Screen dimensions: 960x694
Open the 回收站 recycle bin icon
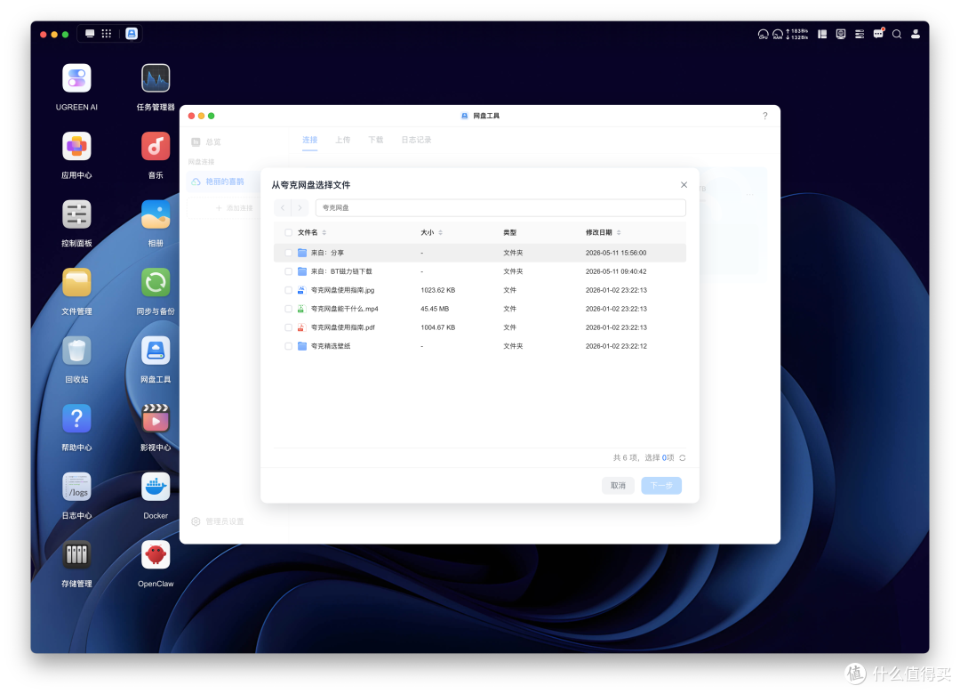[76, 351]
